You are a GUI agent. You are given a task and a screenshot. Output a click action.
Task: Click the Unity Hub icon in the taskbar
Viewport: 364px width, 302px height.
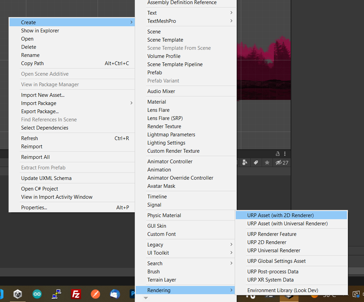point(17,294)
